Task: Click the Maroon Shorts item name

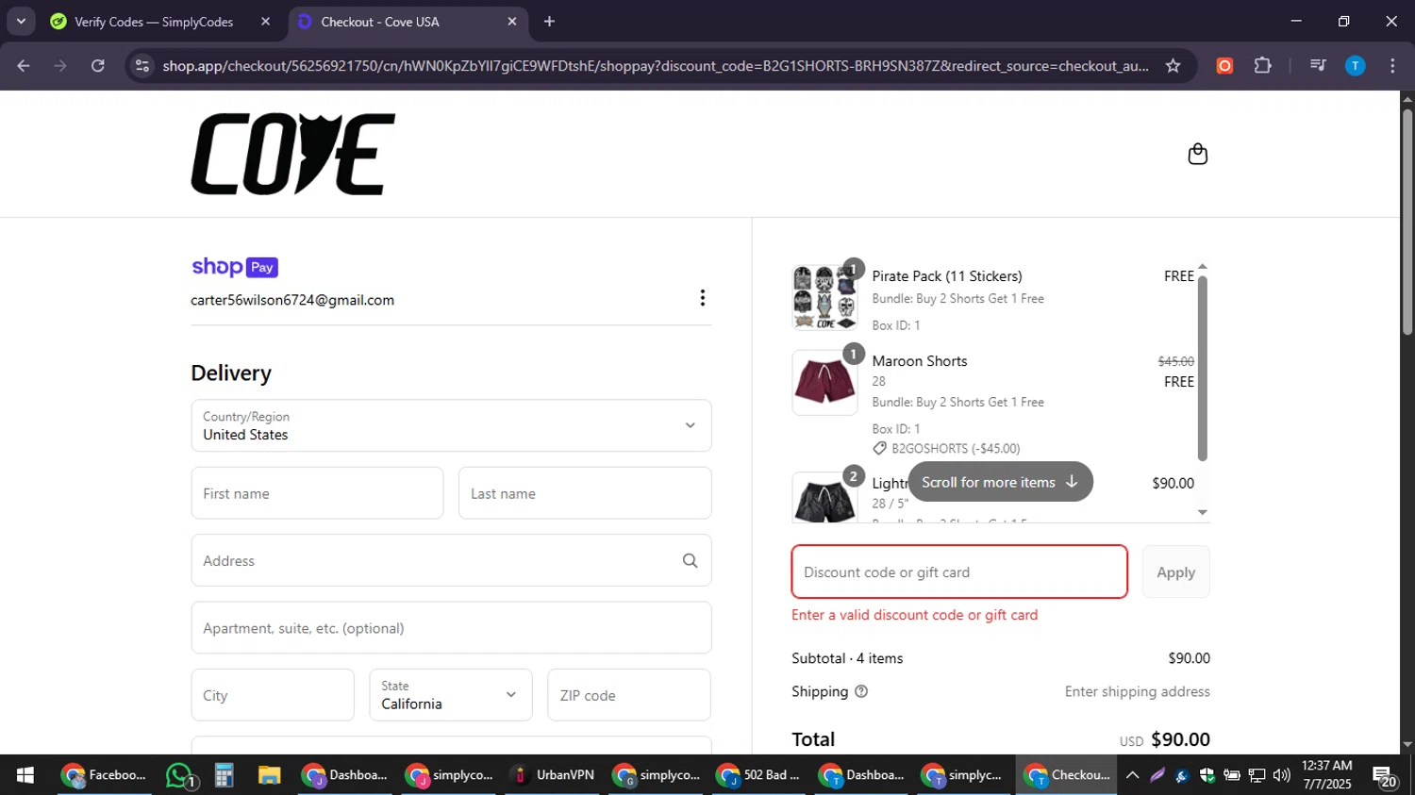Action: point(920,361)
